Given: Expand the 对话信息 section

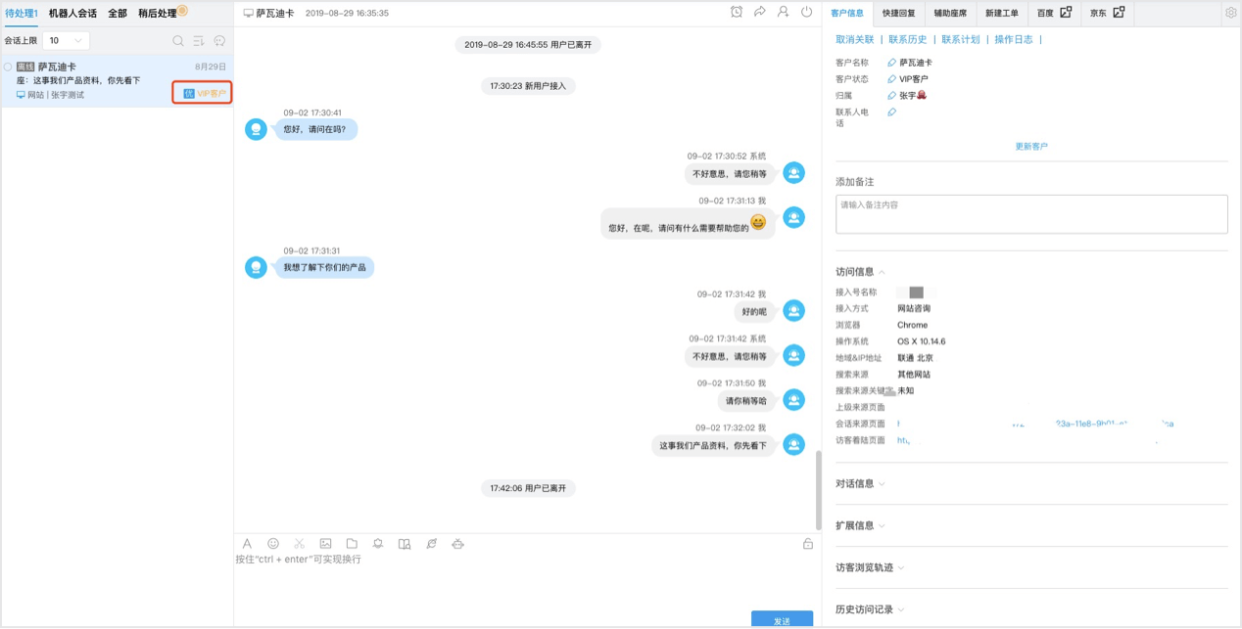Looking at the screenshot, I should coord(860,483).
